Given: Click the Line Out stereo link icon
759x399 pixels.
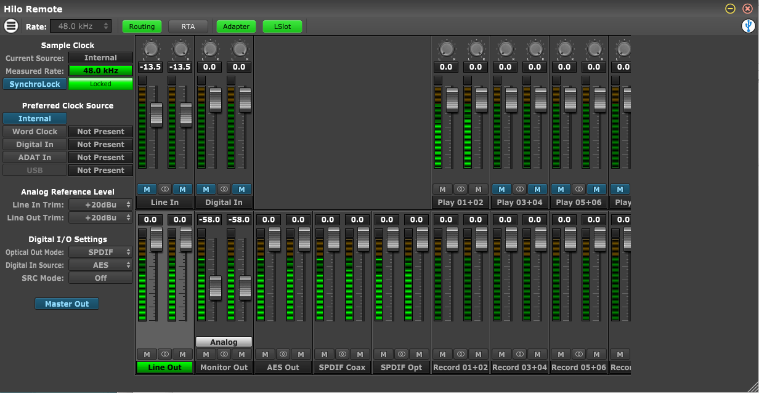Looking at the screenshot, I should pyautogui.click(x=165, y=354).
